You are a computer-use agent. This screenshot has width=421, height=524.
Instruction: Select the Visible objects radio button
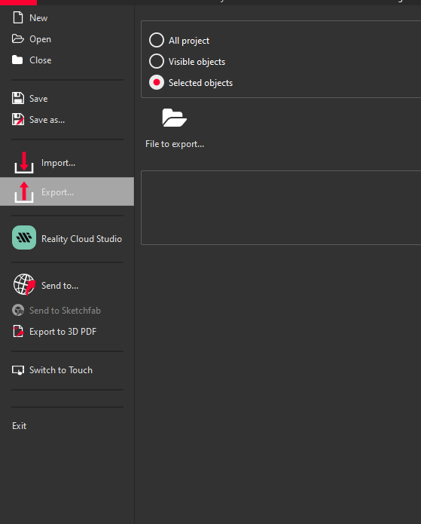pyautogui.click(x=157, y=61)
